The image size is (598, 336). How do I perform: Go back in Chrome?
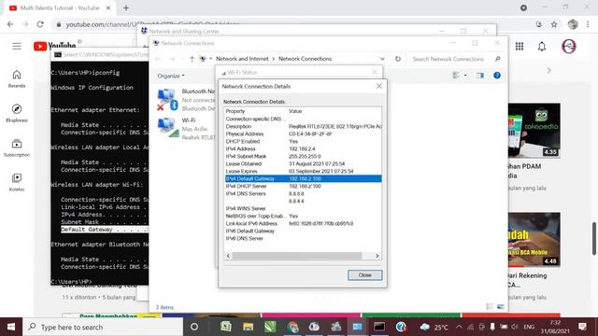[x=10, y=24]
